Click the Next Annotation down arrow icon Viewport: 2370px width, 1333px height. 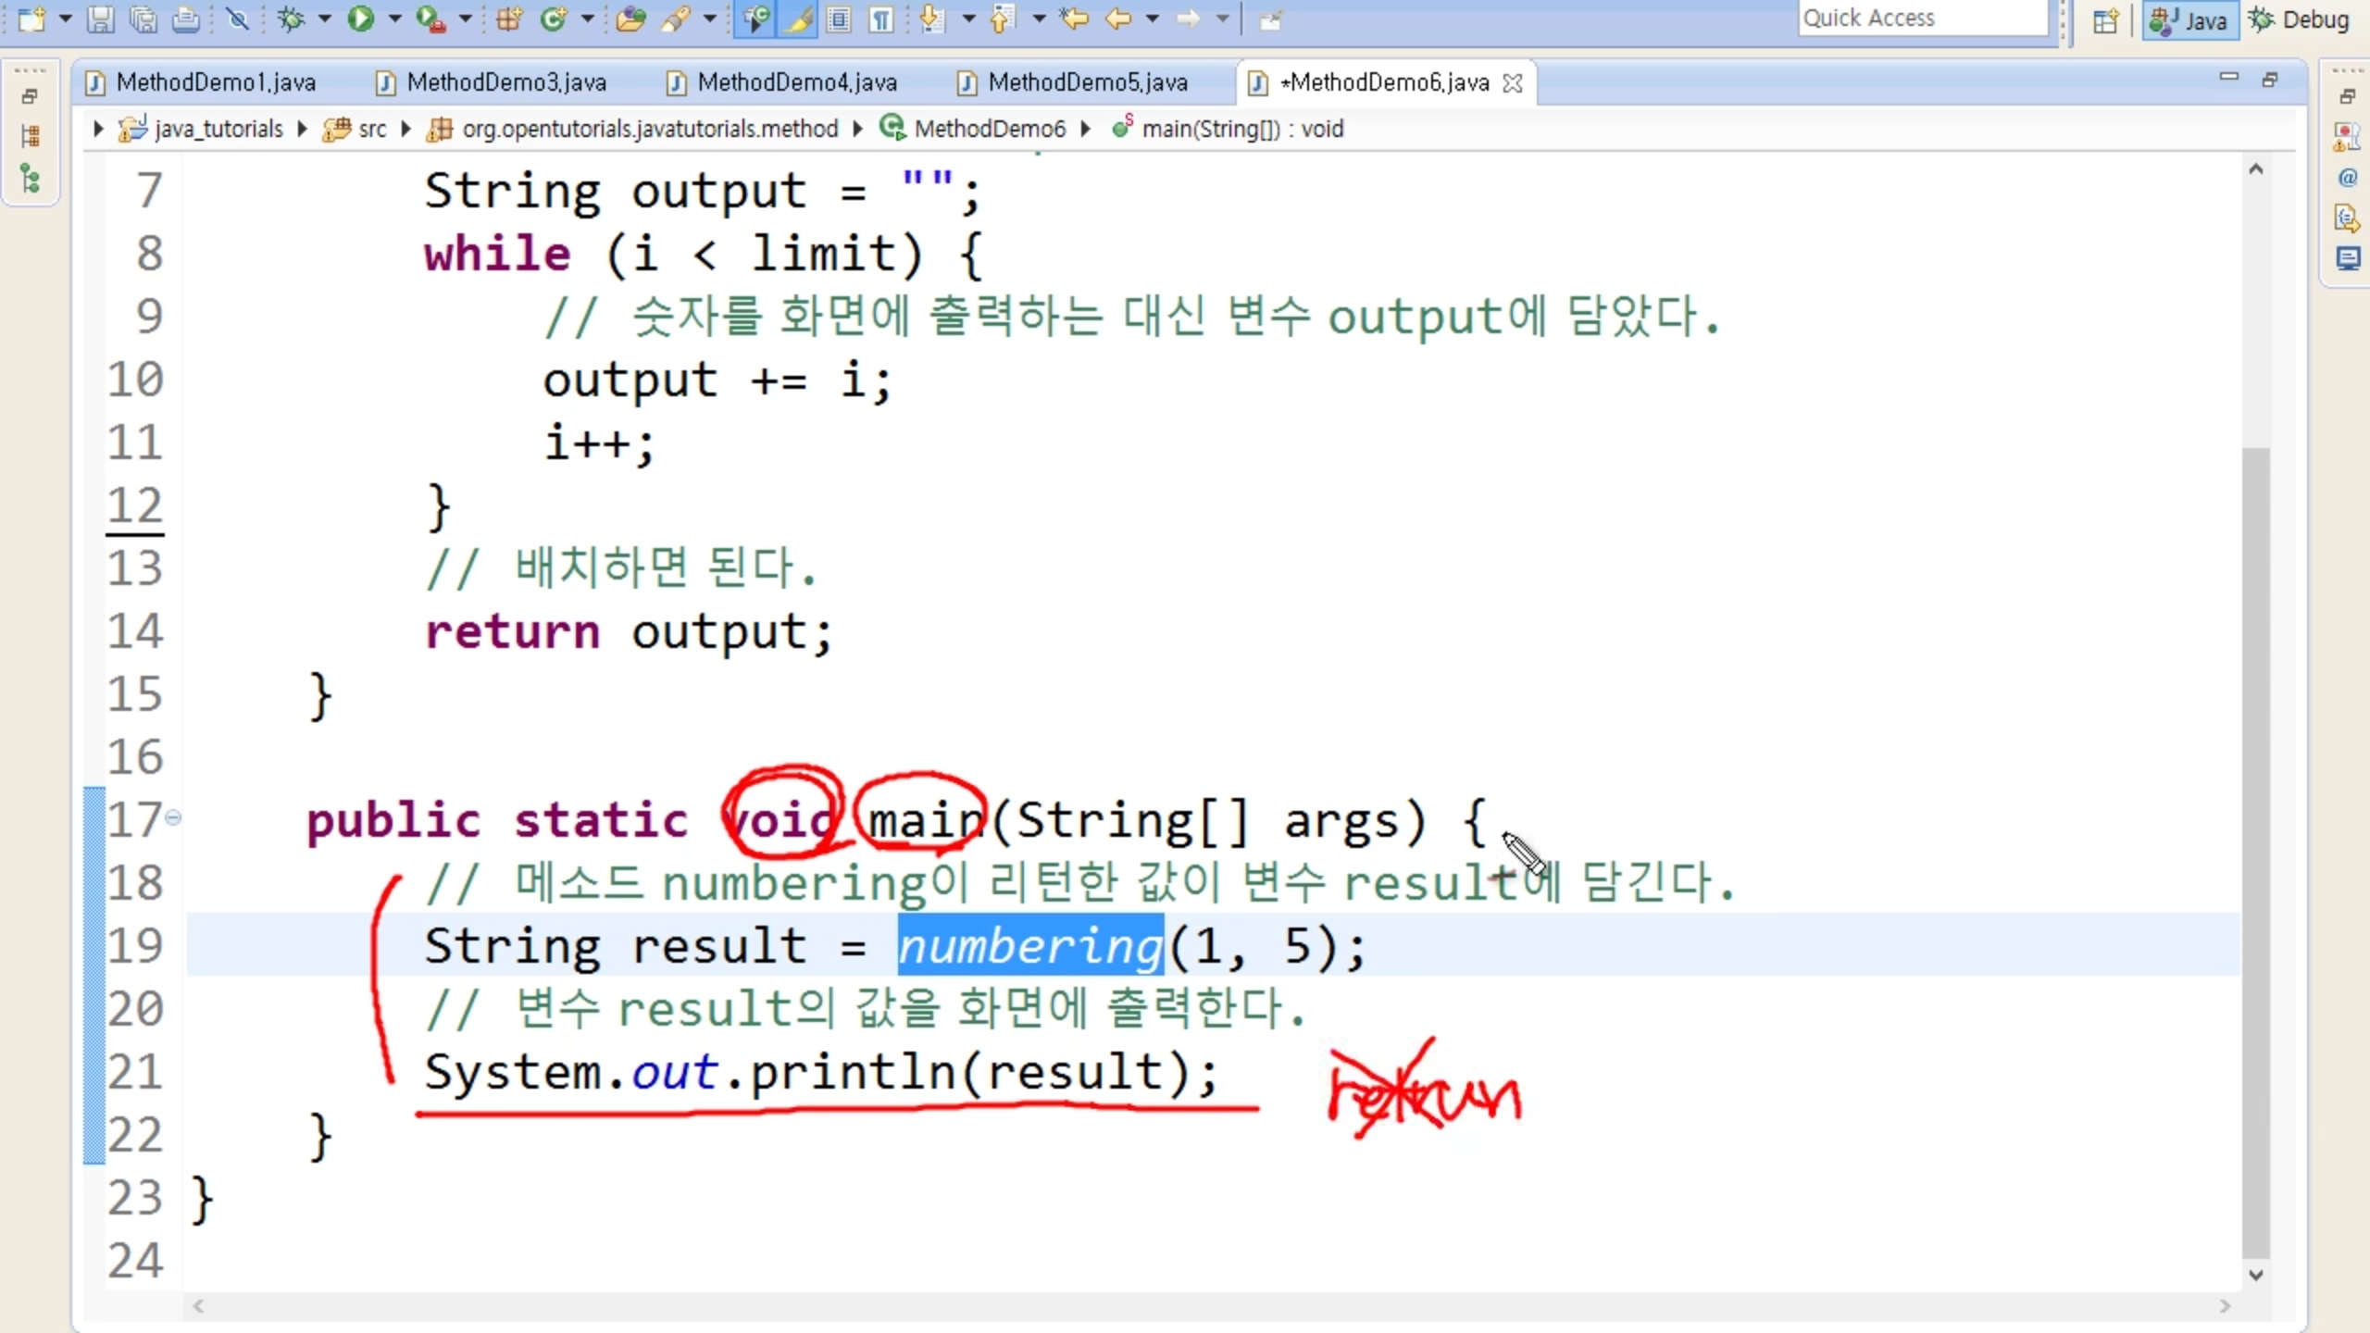click(932, 19)
